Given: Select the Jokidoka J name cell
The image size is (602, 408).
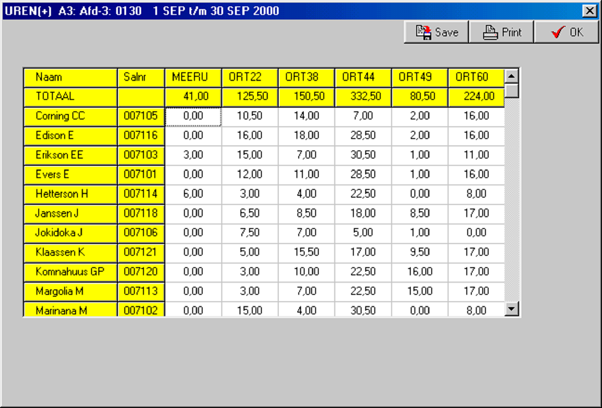Looking at the screenshot, I should (71, 233).
